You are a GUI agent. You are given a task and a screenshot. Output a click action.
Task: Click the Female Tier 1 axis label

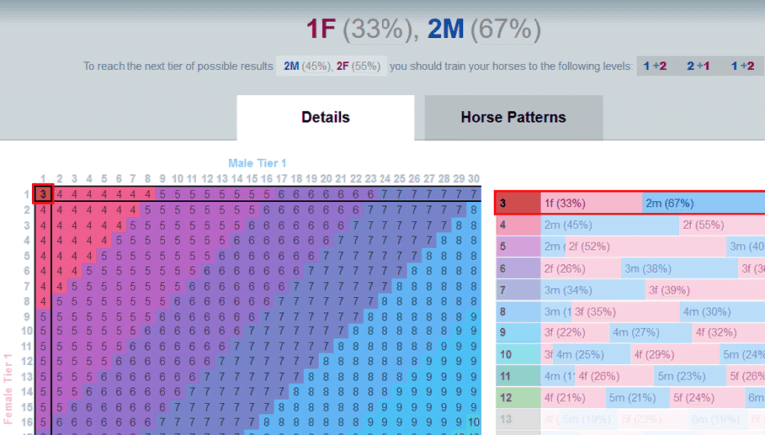tap(8, 389)
